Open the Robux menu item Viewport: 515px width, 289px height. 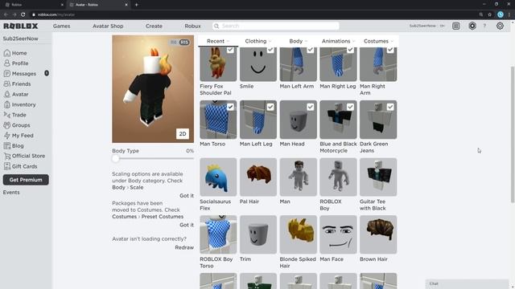pyautogui.click(x=192, y=26)
